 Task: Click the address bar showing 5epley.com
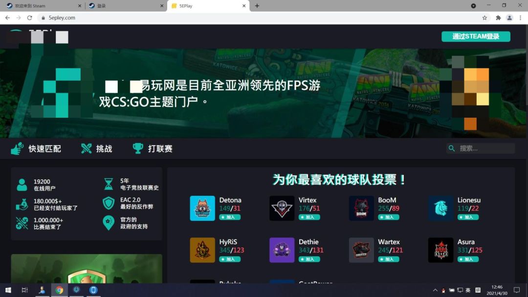pyautogui.click(x=259, y=18)
